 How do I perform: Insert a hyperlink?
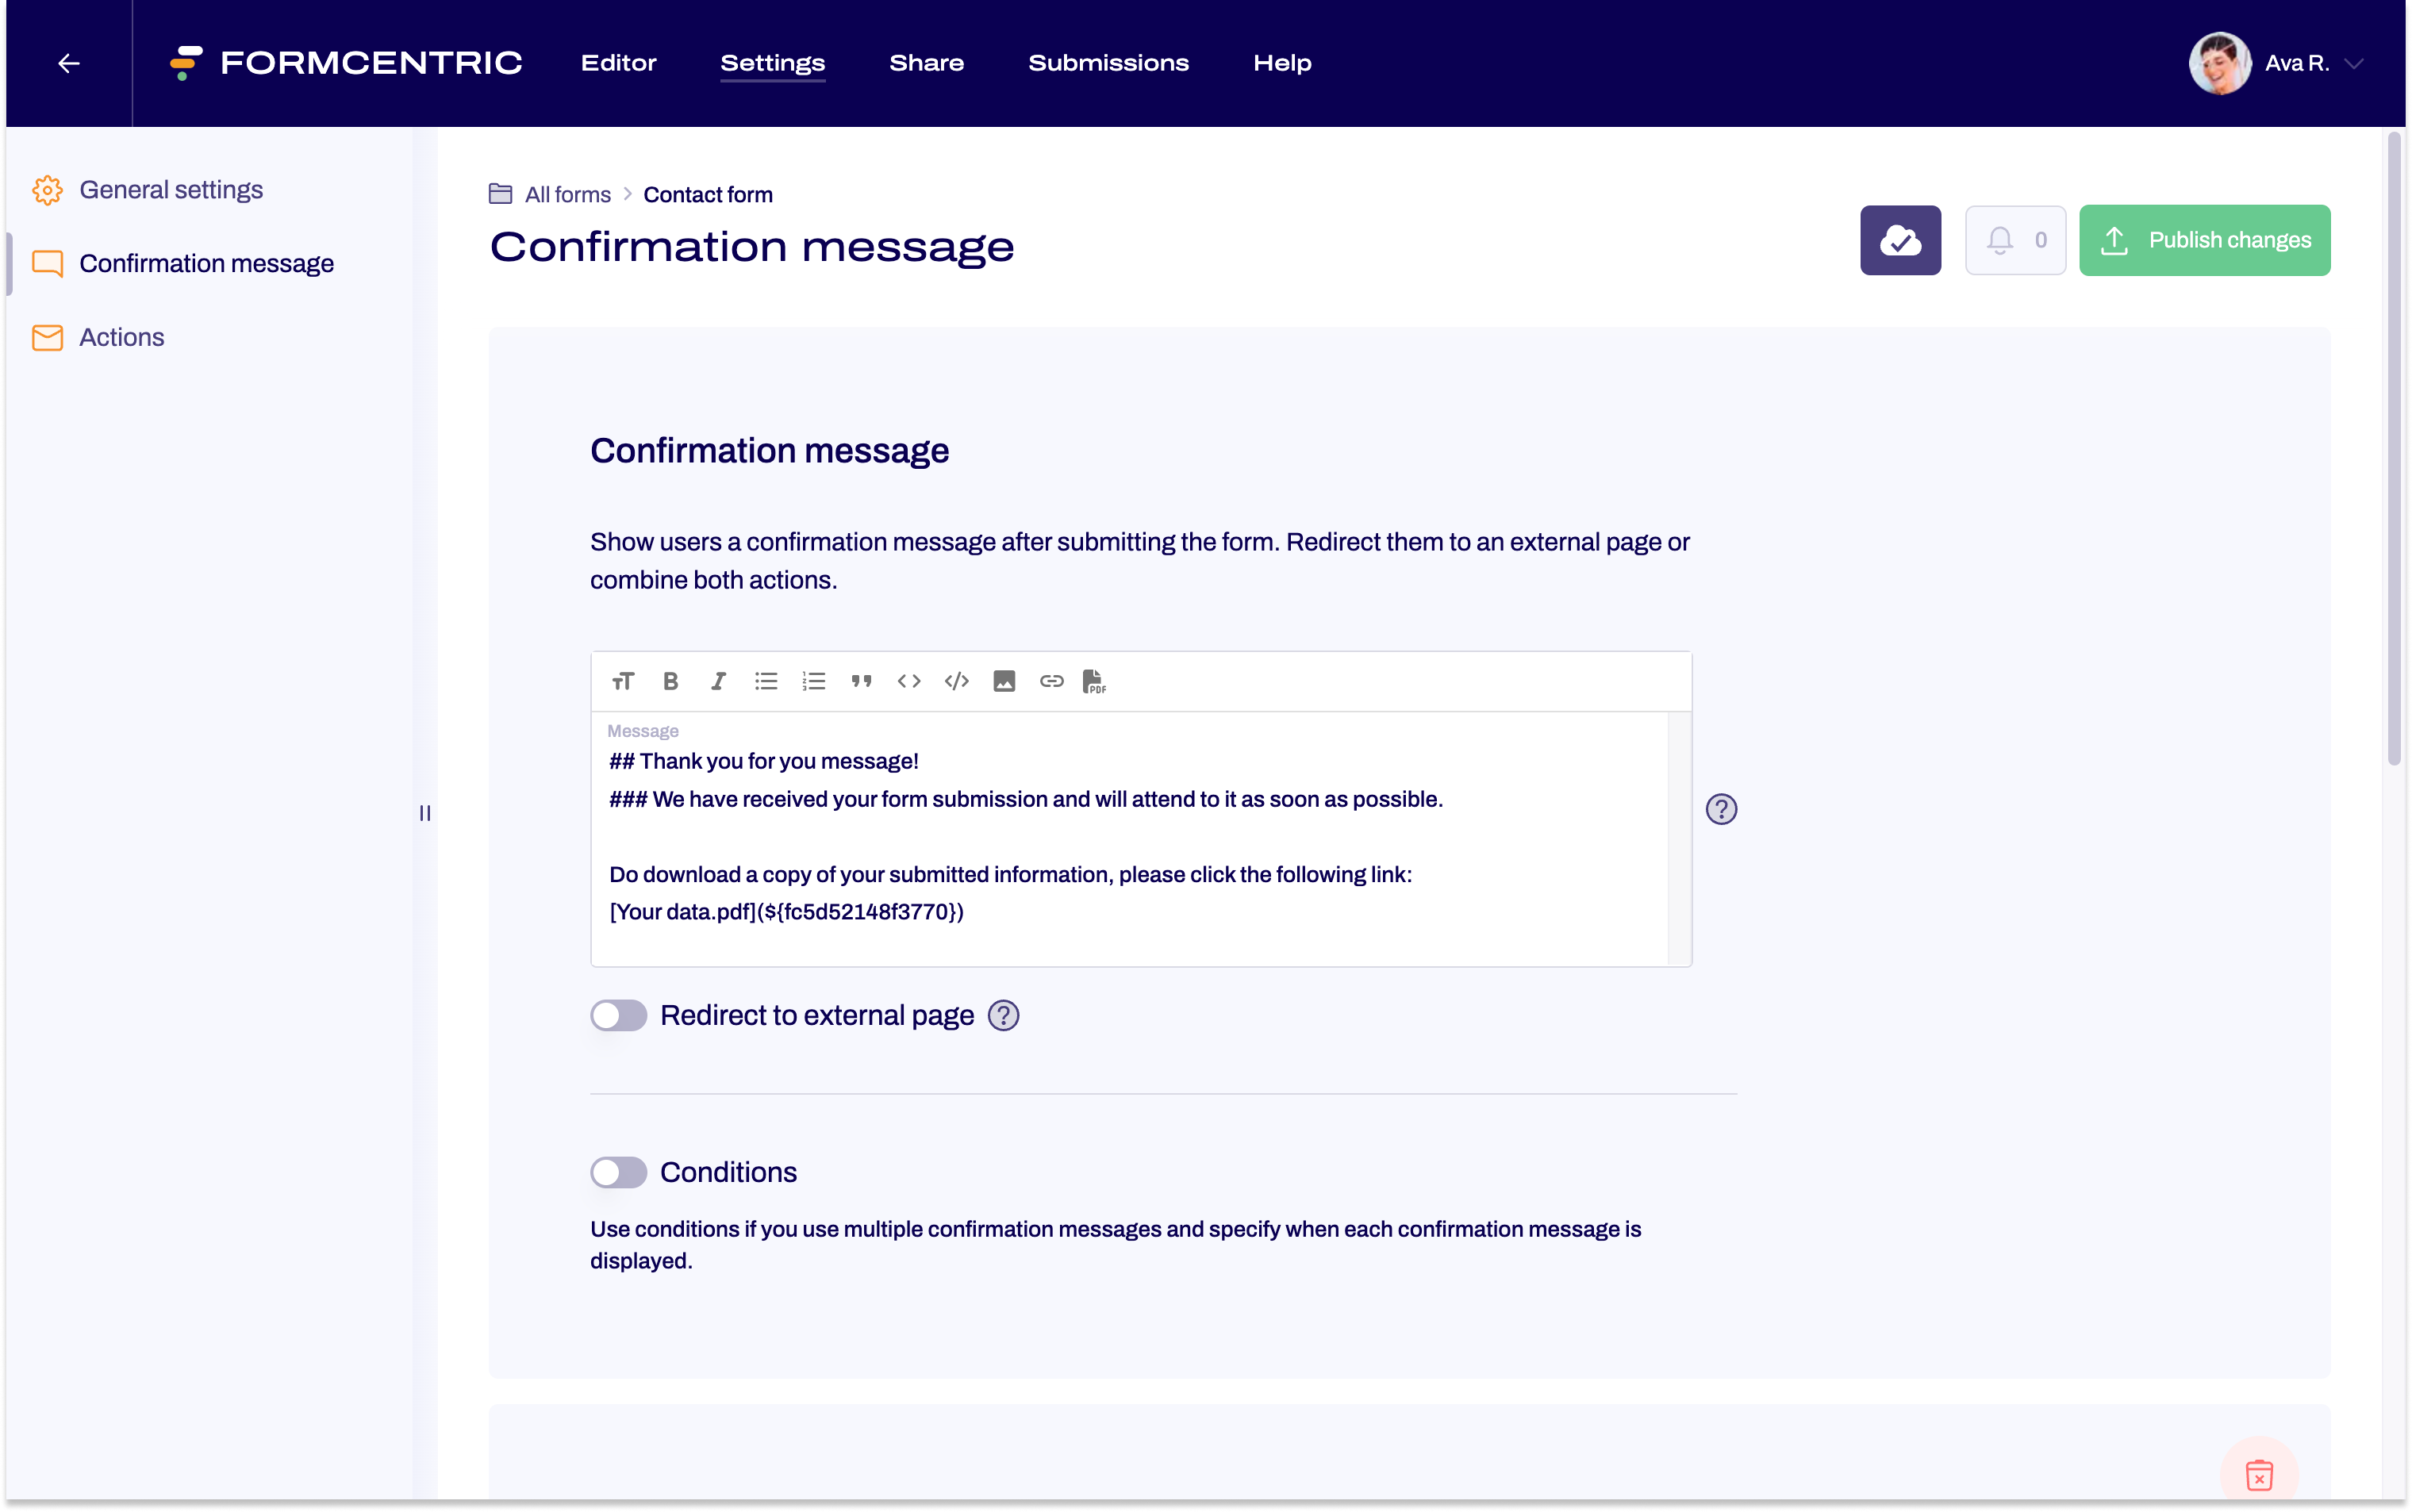pyautogui.click(x=1052, y=681)
